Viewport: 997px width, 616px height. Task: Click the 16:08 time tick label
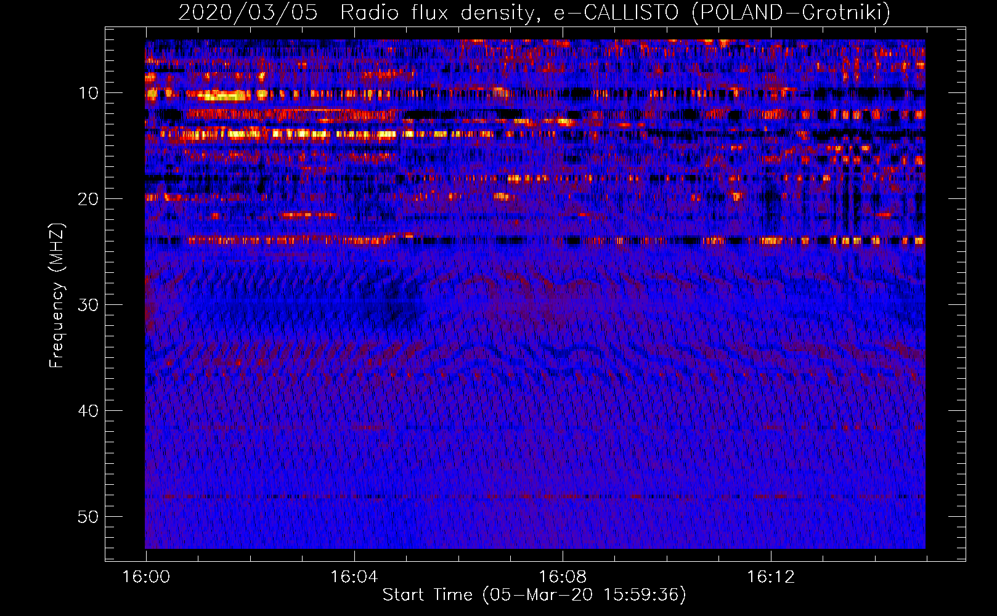[x=562, y=577]
